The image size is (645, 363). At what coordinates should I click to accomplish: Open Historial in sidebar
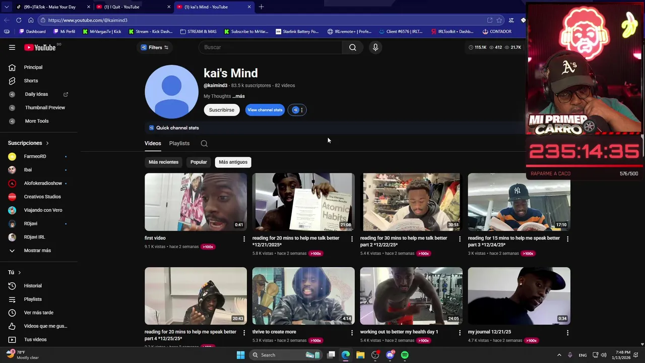point(33,286)
